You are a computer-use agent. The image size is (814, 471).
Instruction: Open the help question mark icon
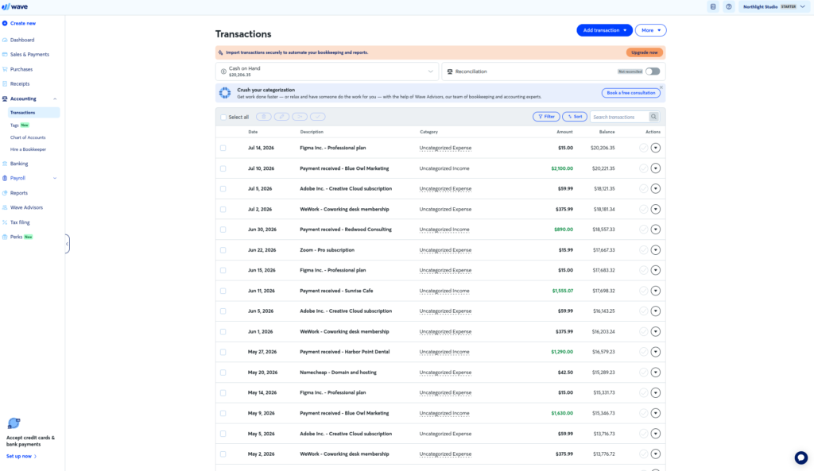click(x=729, y=6)
